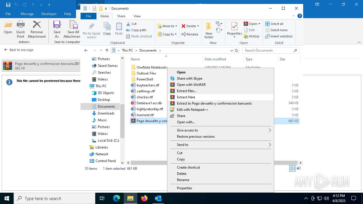
Task: Click Outlook Save As icon
Action: pyautogui.click(x=57, y=29)
